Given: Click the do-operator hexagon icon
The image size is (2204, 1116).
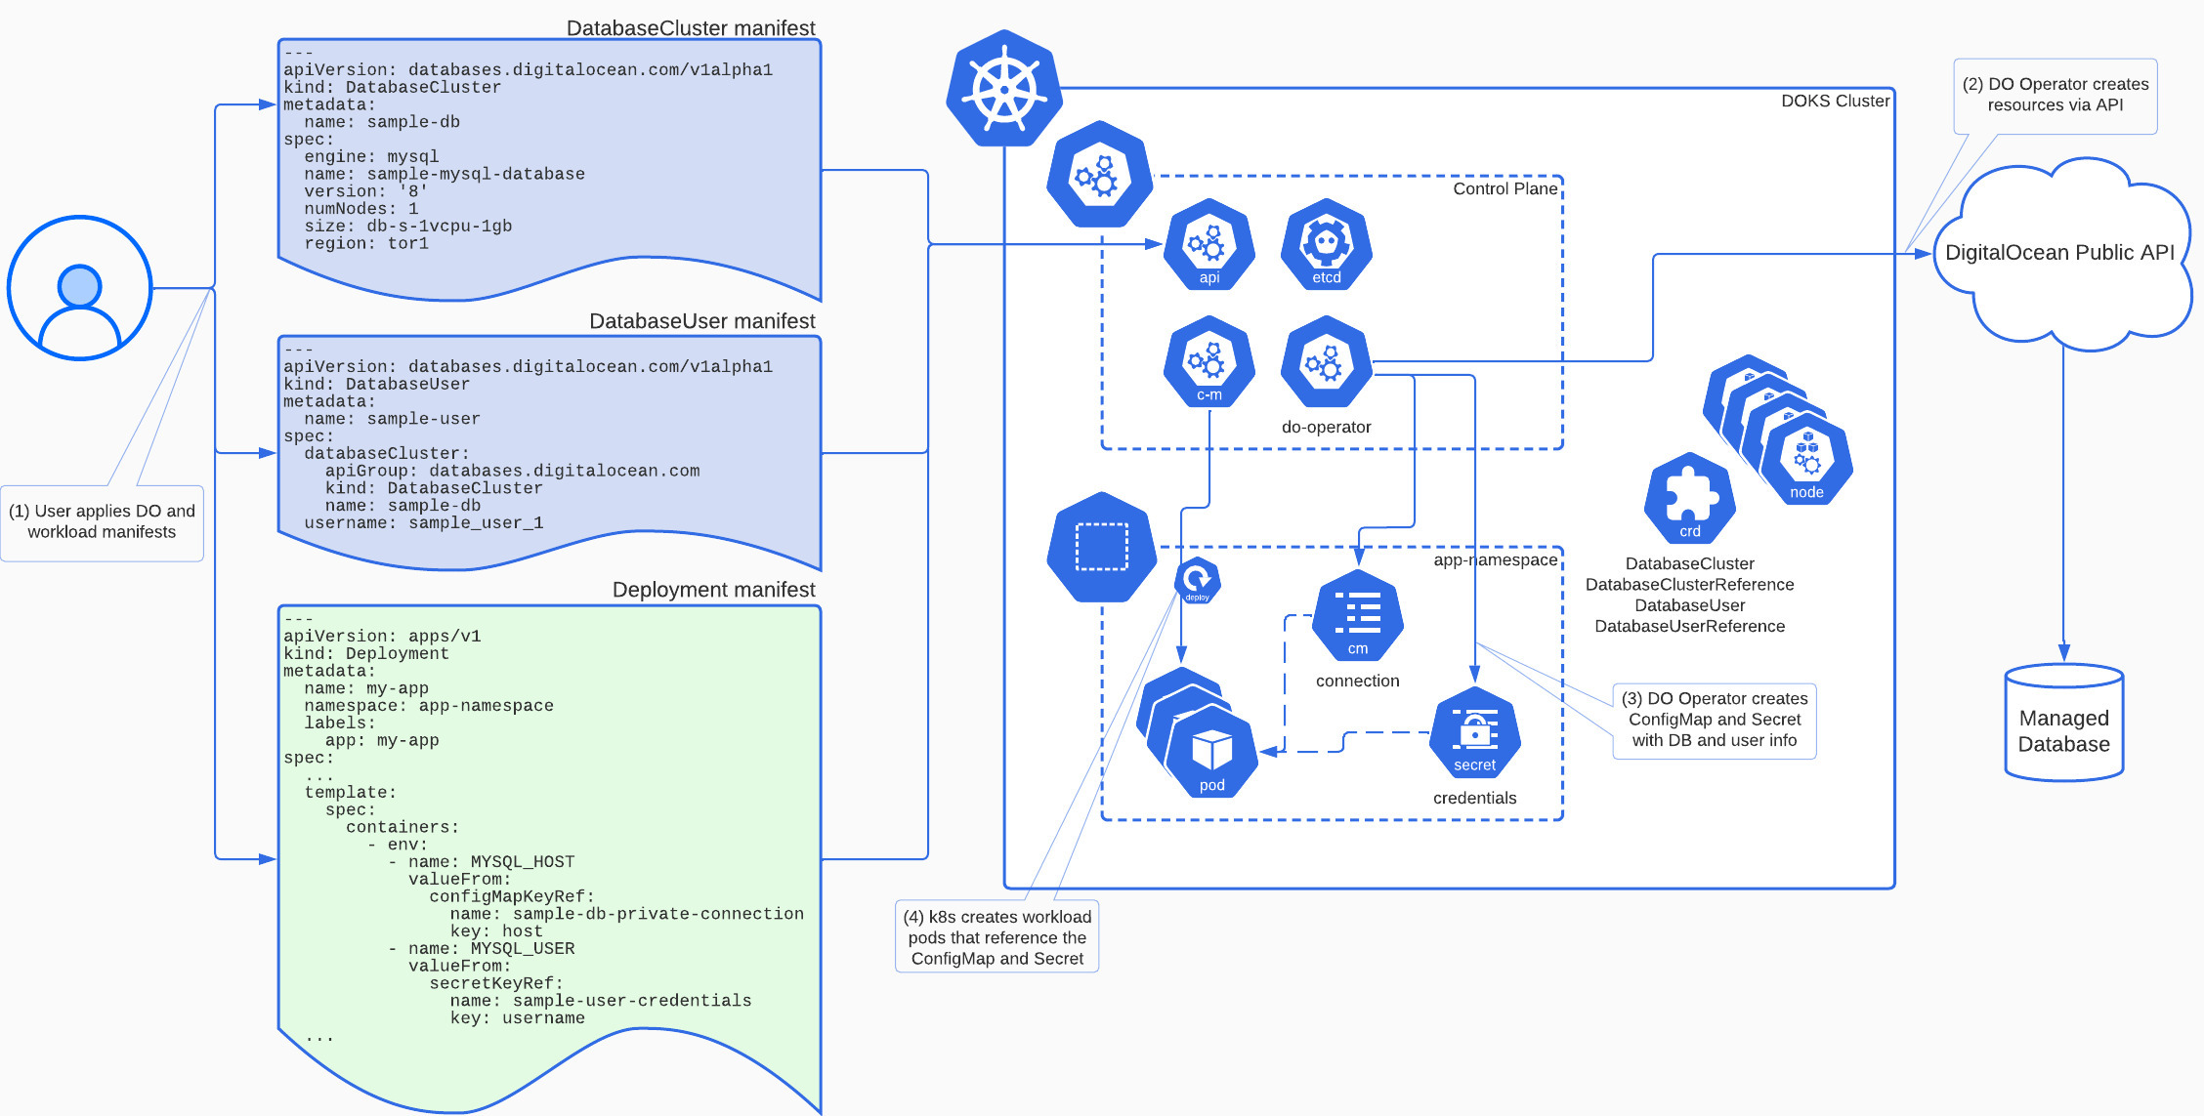Looking at the screenshot, I should coord(1327,361).
